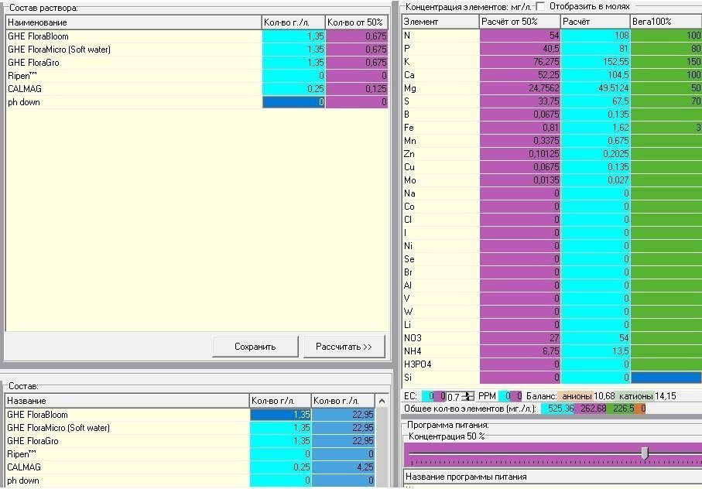The image size is (702, 489).
Task: Click the Ripen row in the lower Состав list
Action: point(190,454)
